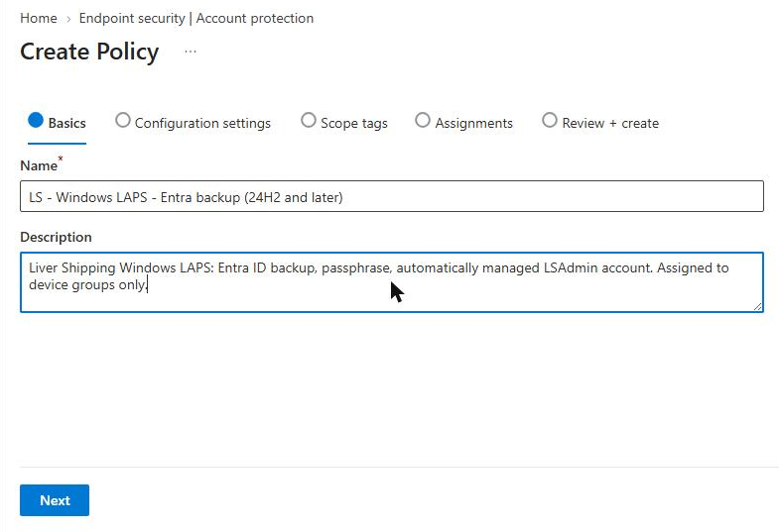Focus the Description text area
Screen dimensions: 779x532
point(392,282)
